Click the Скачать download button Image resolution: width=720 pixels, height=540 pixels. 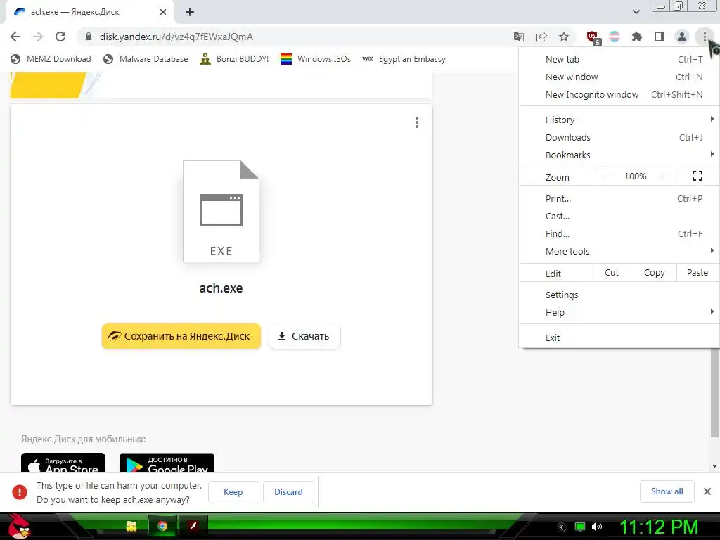[304, 336]
